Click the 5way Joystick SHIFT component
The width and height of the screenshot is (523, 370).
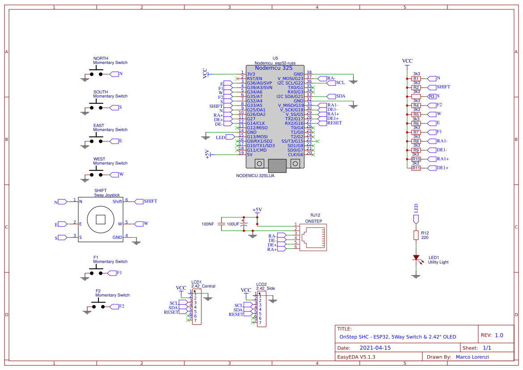[x=100, y=219]
